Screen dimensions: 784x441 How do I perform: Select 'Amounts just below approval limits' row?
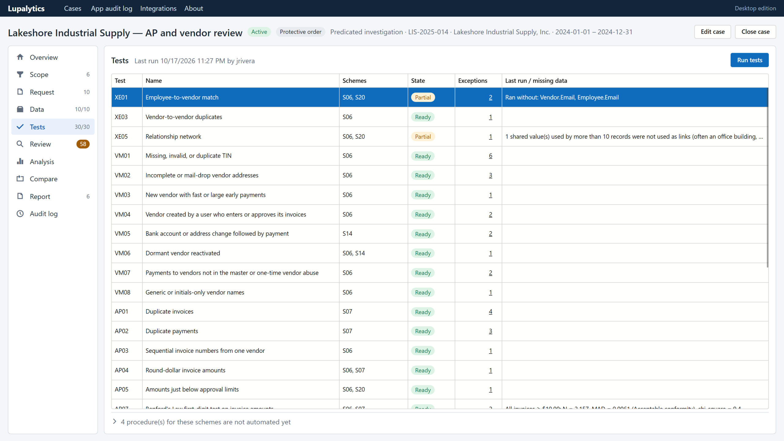[440, 390]
